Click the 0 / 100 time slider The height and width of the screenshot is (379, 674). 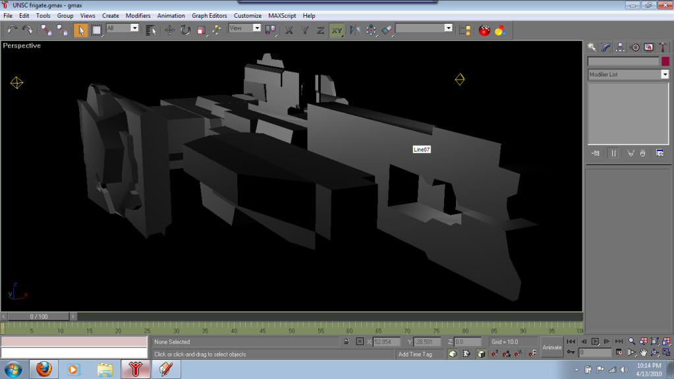pos(39,316)
